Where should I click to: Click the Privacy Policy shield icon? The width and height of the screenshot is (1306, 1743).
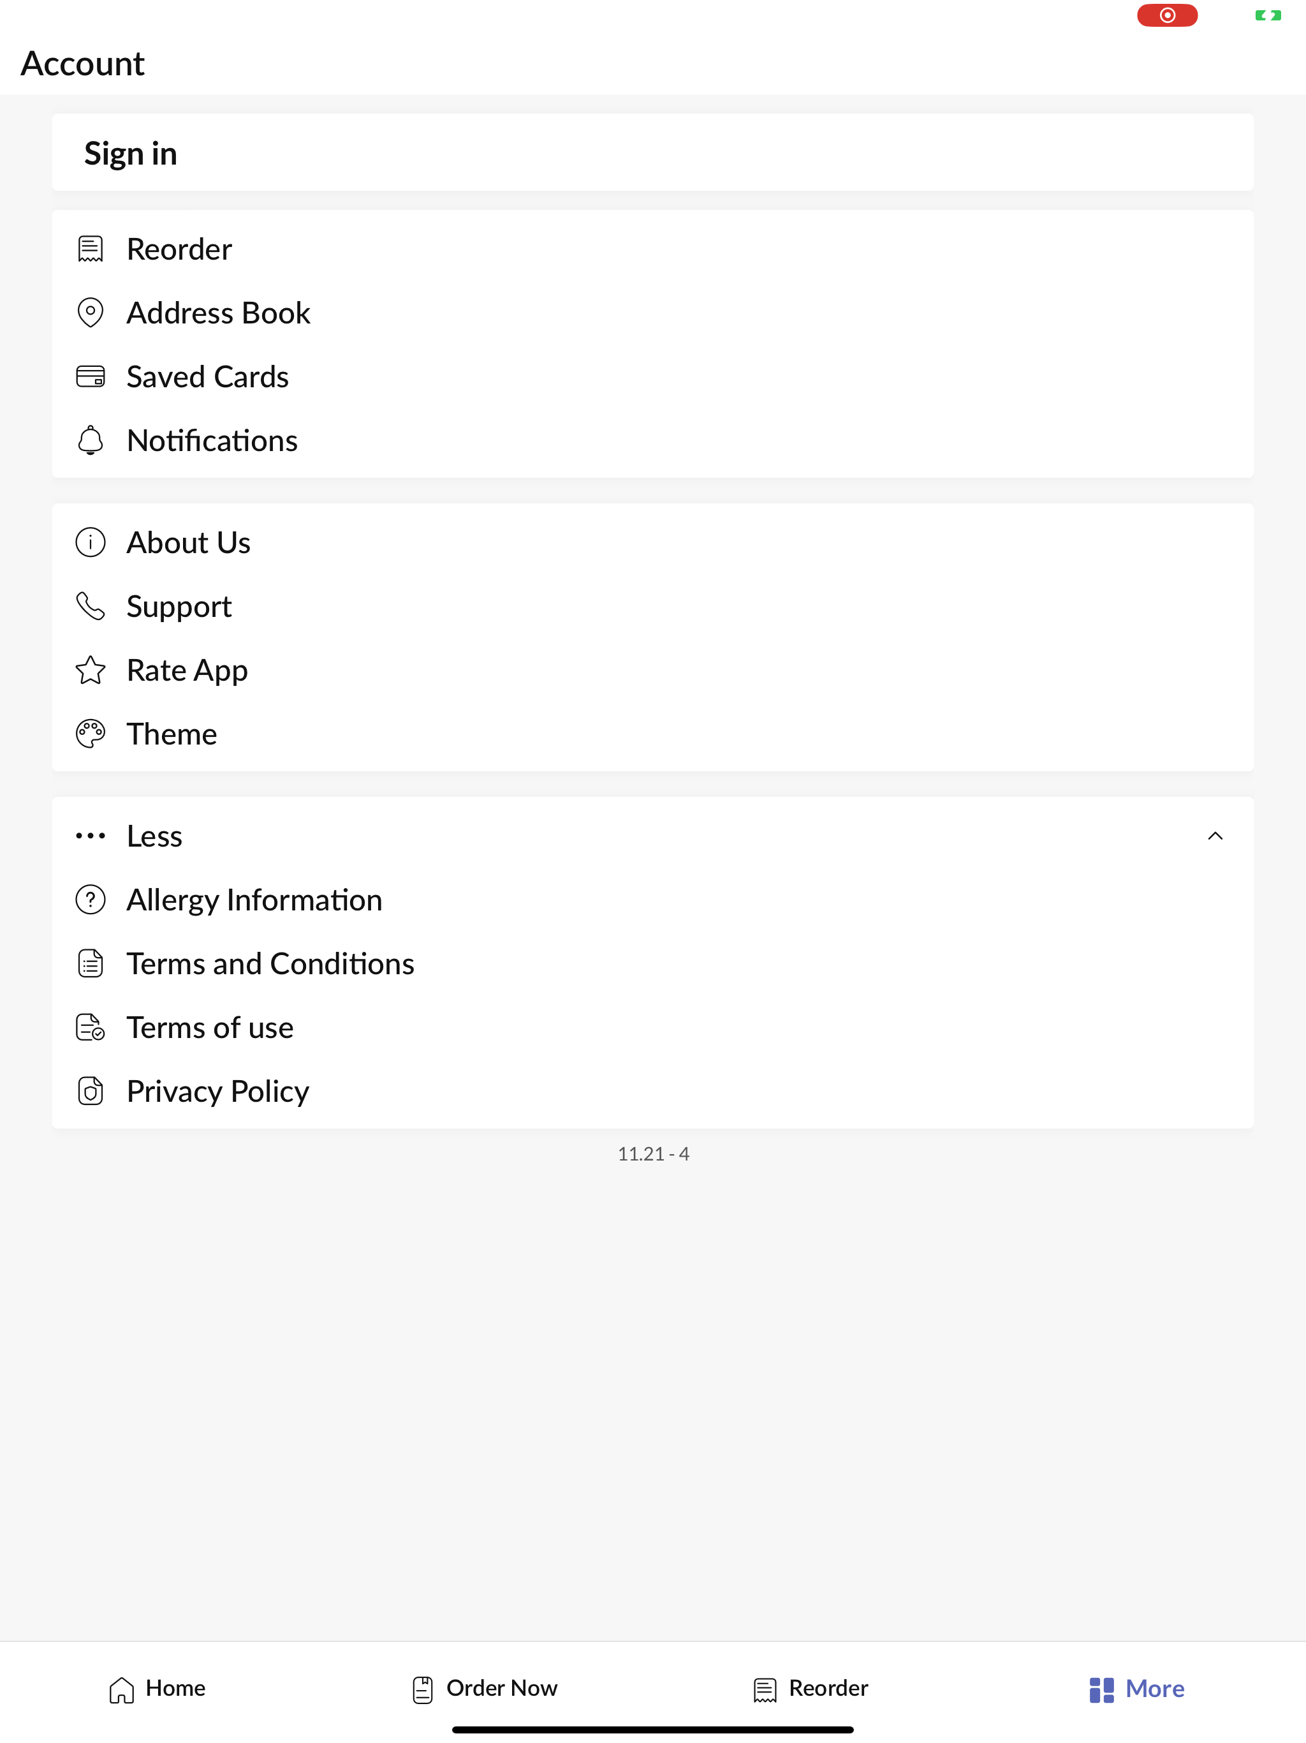91,1092
